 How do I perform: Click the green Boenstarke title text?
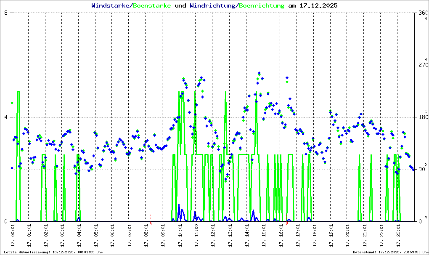(152, 6)
